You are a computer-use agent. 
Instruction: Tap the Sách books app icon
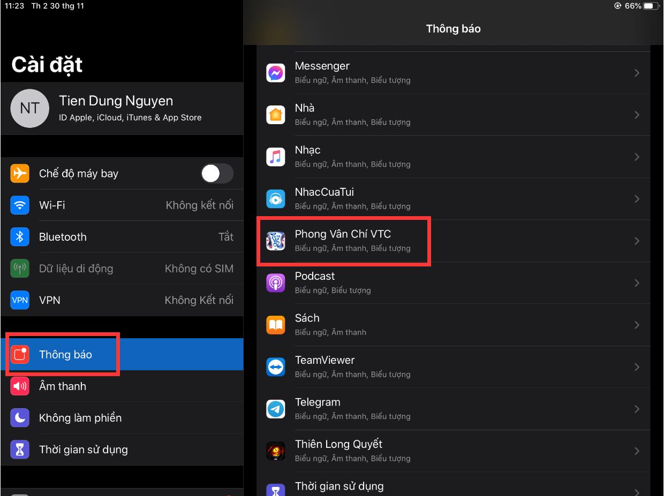(x=276, y=325)
